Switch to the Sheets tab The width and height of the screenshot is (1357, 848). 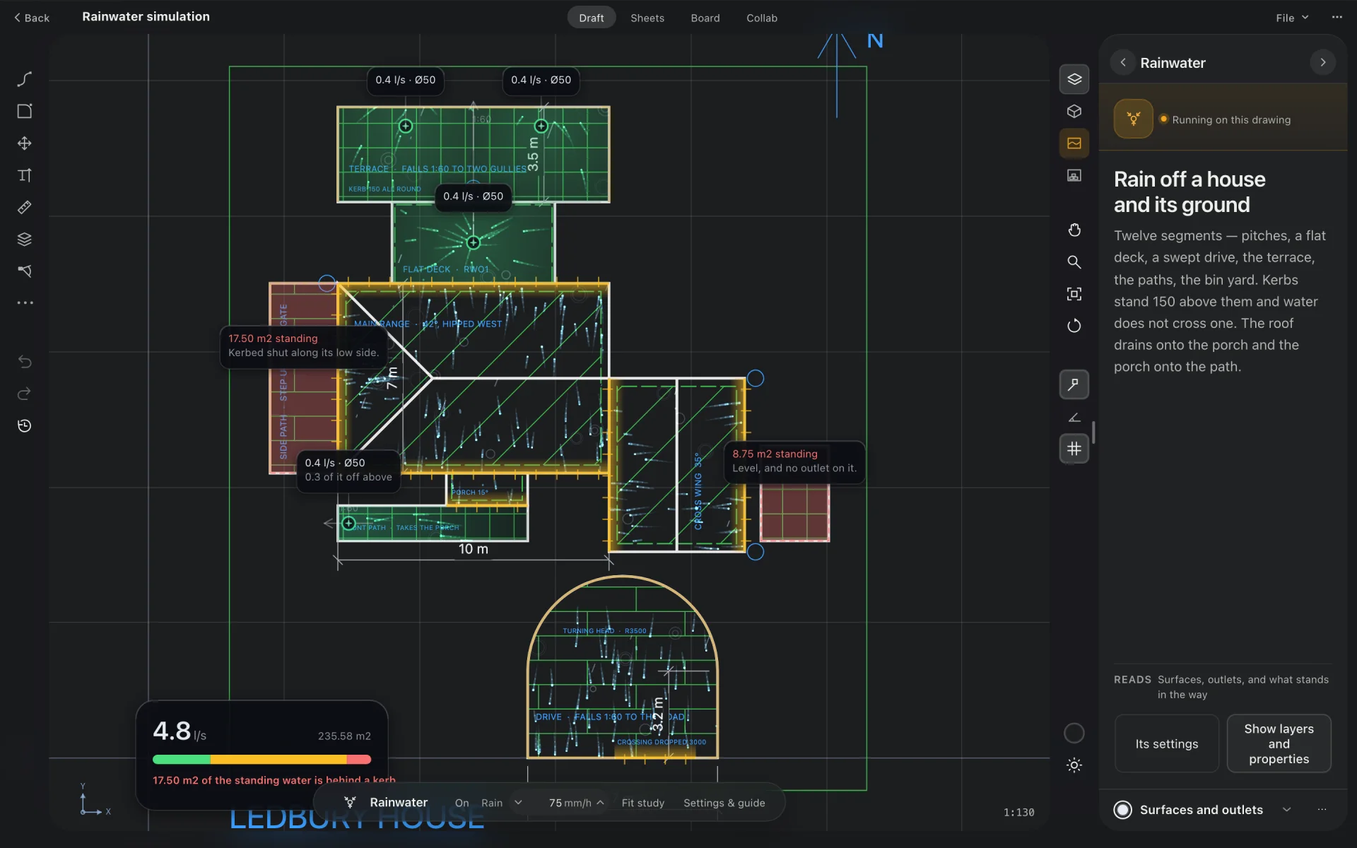(647, 18)
